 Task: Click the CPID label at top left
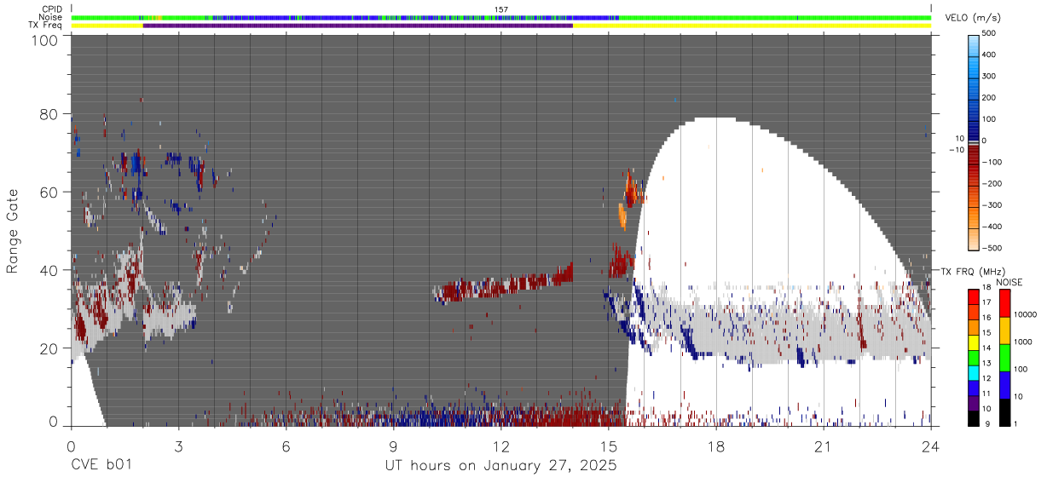(53, 9)
